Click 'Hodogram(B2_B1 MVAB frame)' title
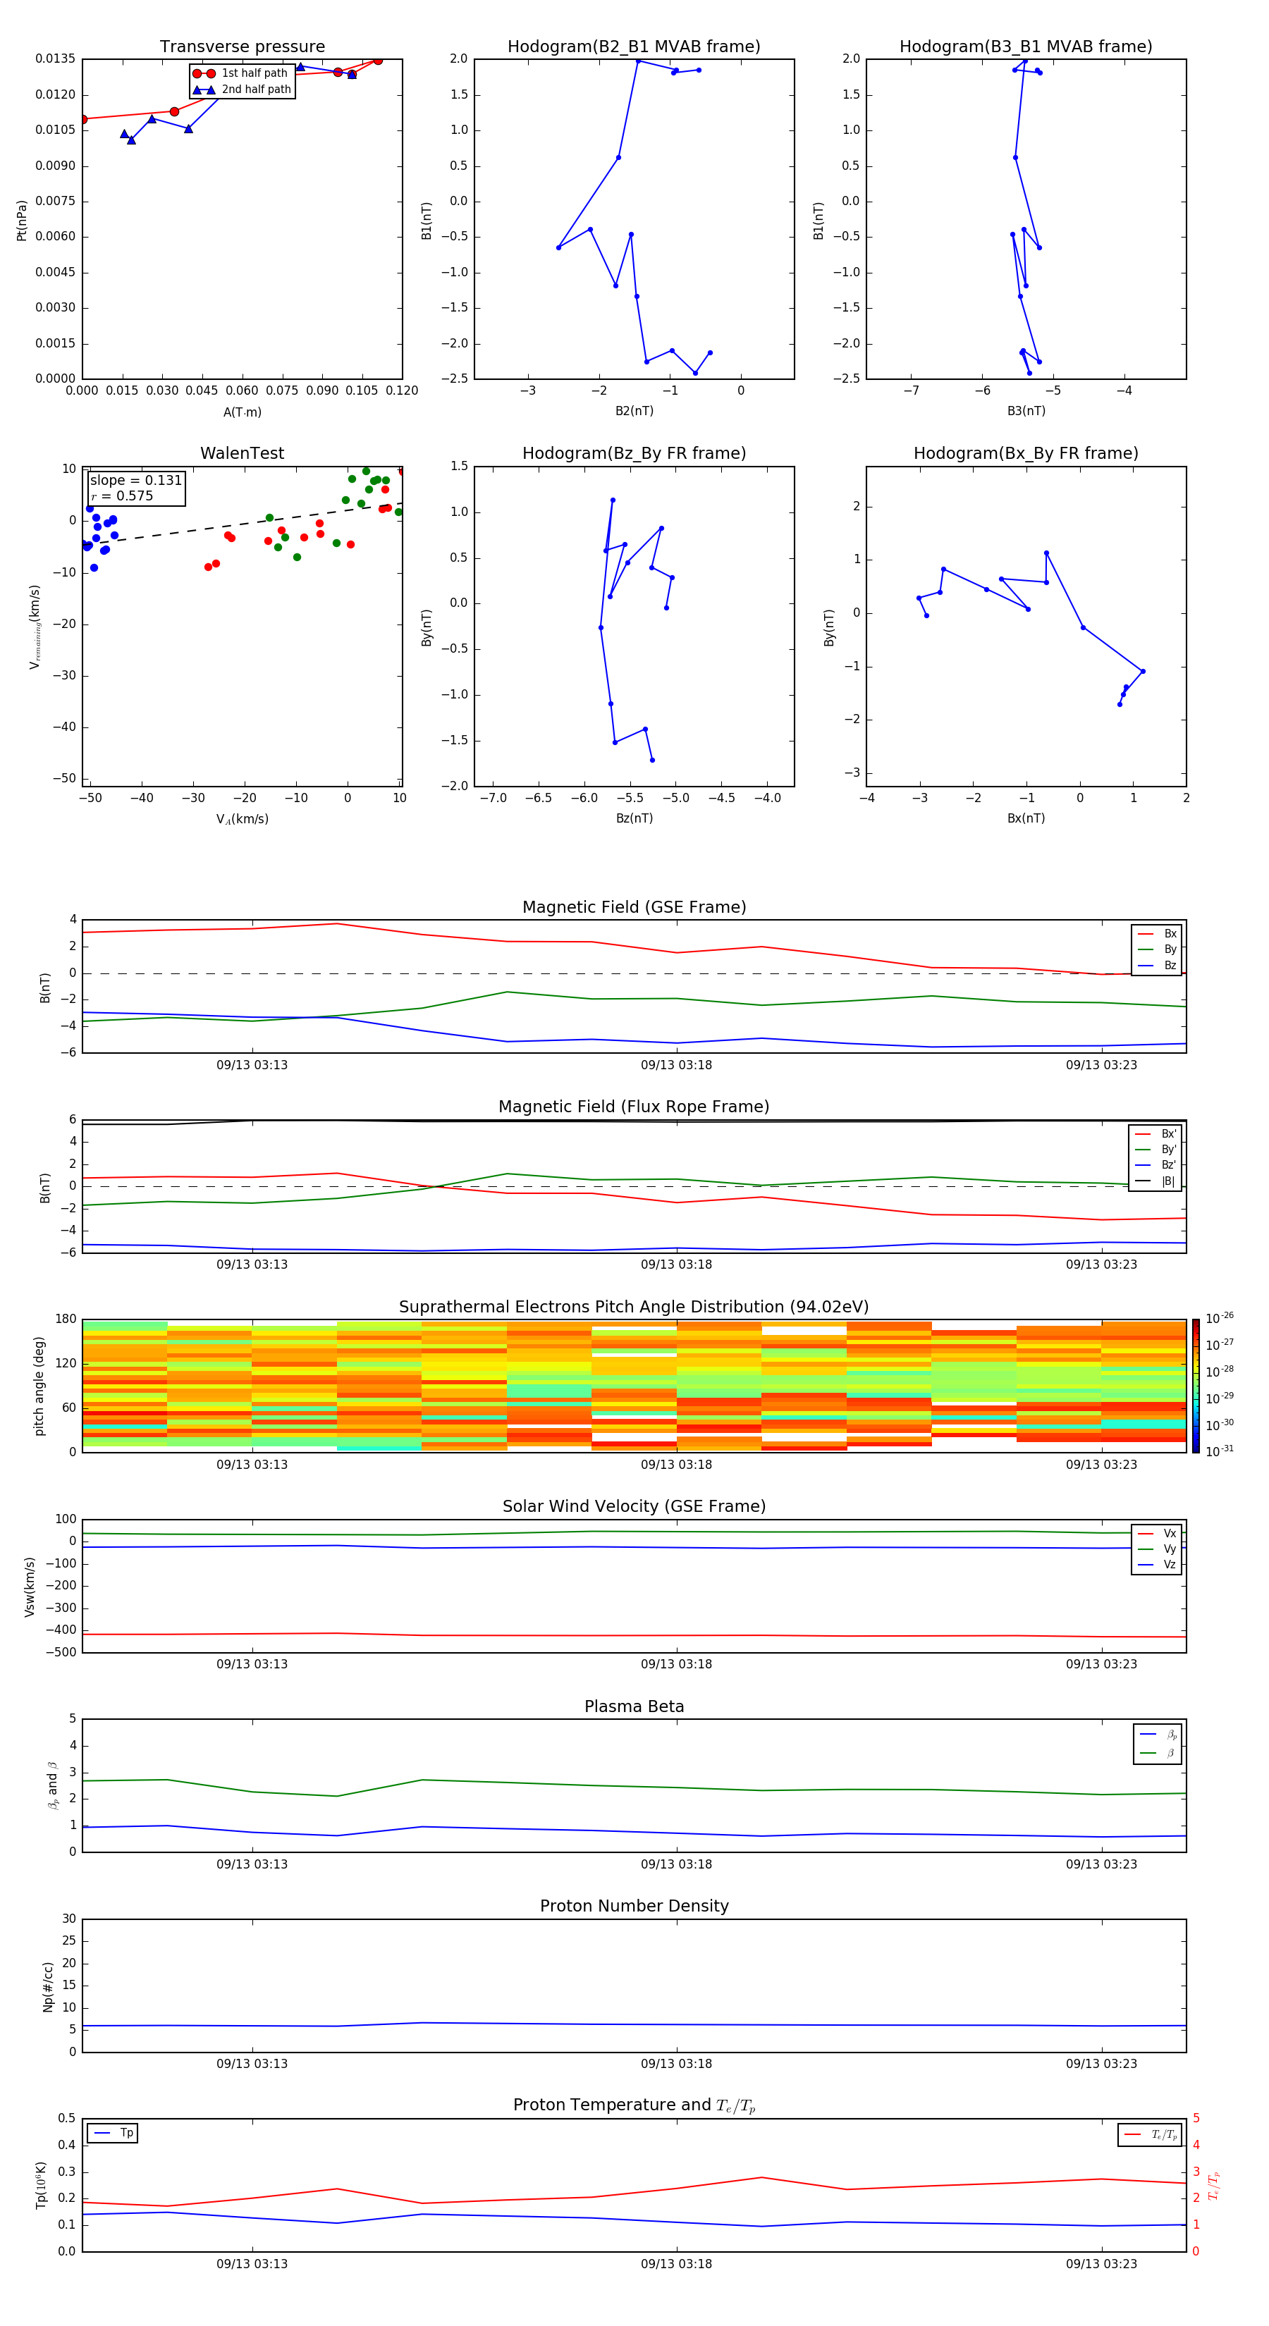1269x2326 pixels. click(634, 47)
